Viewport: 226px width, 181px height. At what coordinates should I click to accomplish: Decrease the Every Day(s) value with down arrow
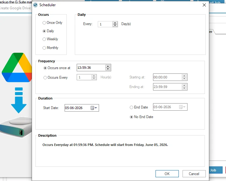click(115, 25)
